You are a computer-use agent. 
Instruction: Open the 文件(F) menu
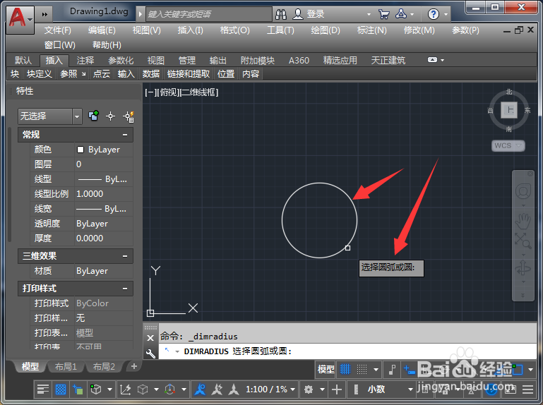click(x=57, y=30)
